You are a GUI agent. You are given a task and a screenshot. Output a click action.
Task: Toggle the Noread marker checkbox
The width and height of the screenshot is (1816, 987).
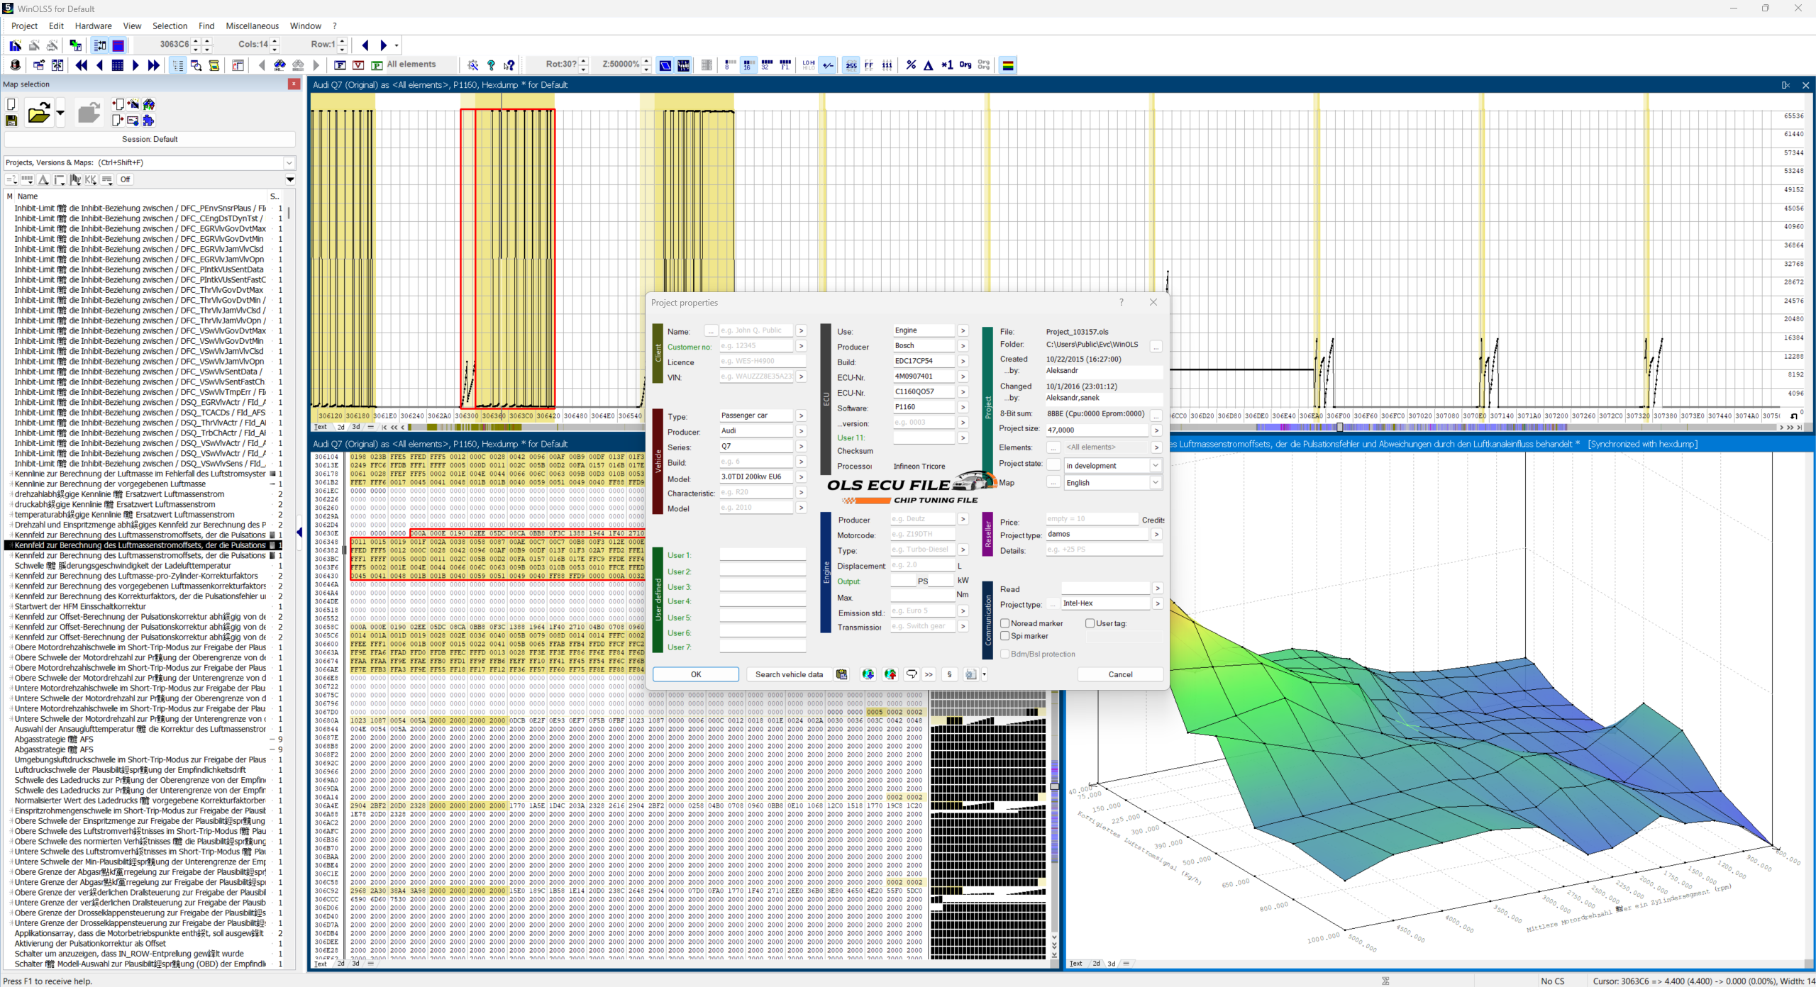pos(1004,623)
